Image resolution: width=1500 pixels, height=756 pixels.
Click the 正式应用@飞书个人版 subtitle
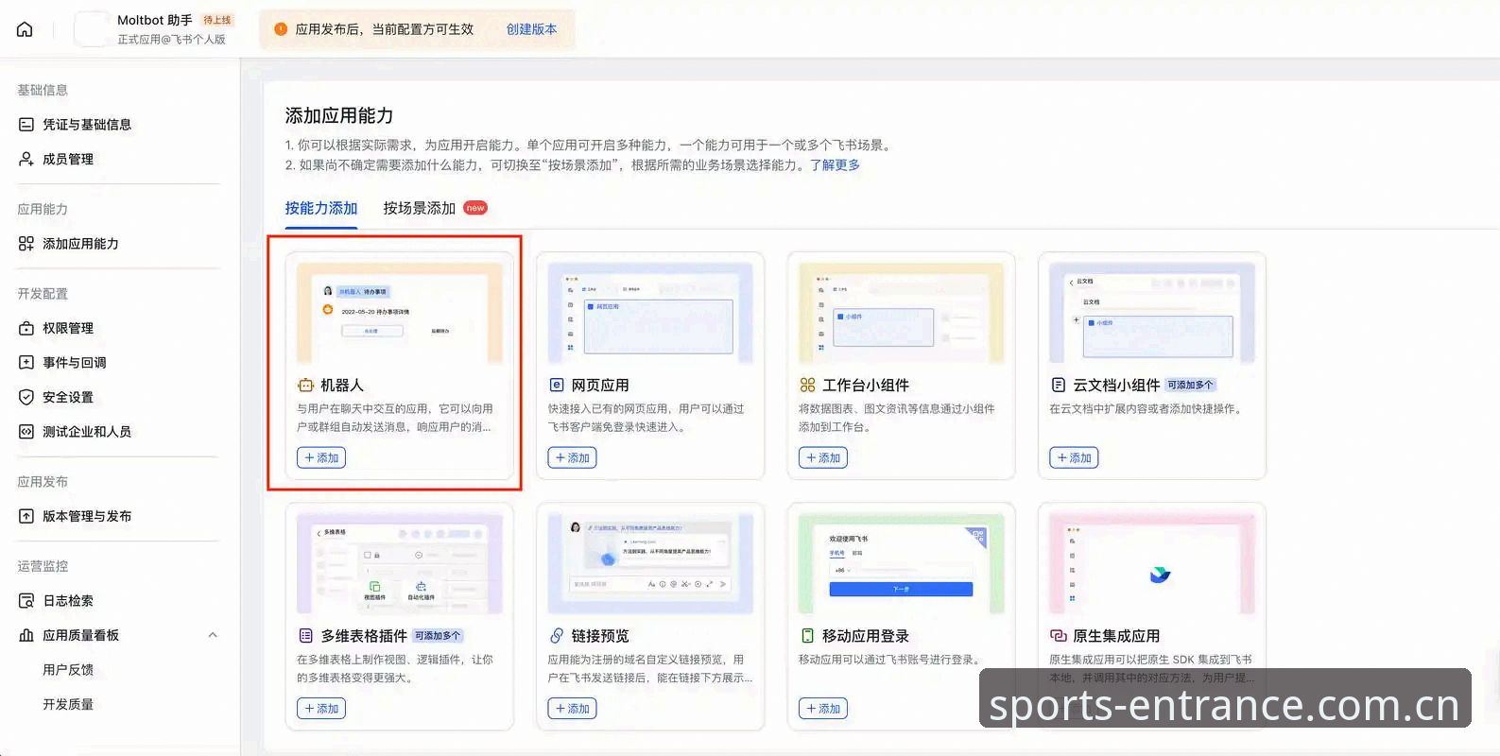pyautogui.click(x=171, y=40)
